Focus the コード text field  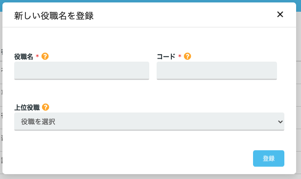point(217,70)
